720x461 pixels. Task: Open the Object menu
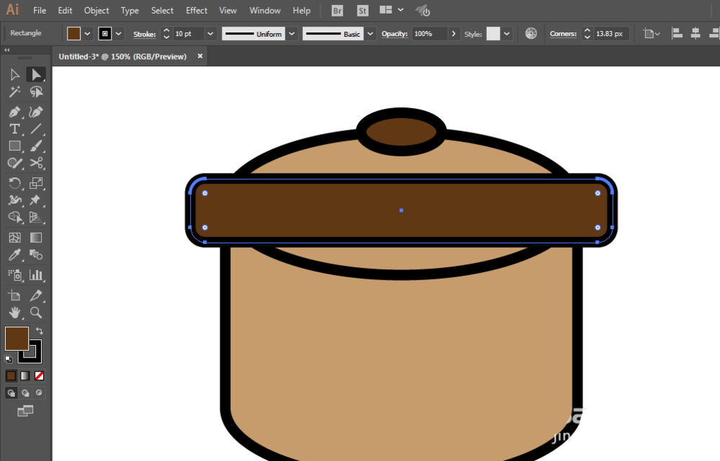pyautogui.click(x=96, y=11)
